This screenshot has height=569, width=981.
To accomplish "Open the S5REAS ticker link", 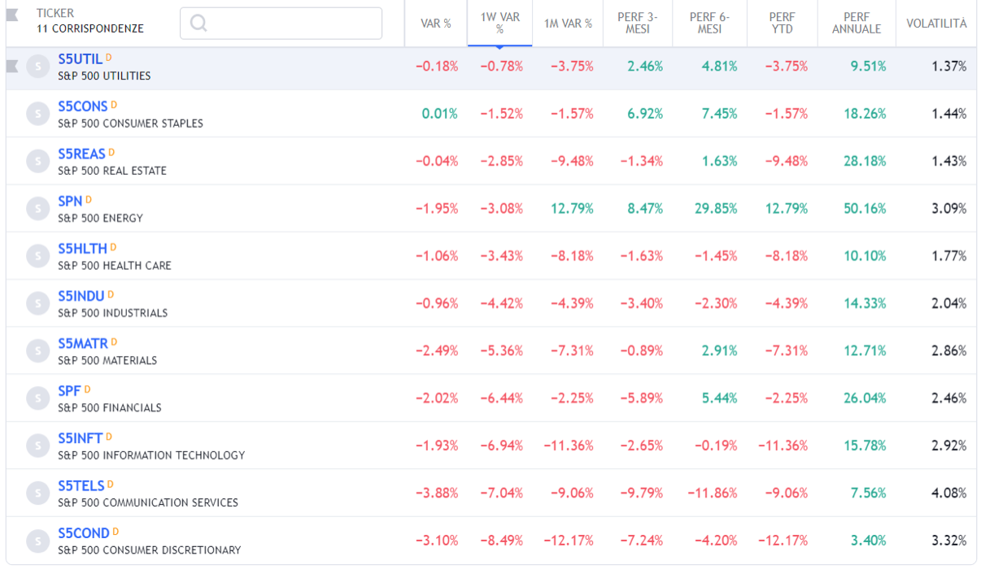I will pyautogui.click(x=81, y=154).
